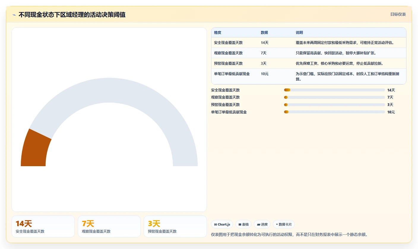
Task: Click the 观察现金覆盖天数 progress list label
Action: tap(225, 97)
